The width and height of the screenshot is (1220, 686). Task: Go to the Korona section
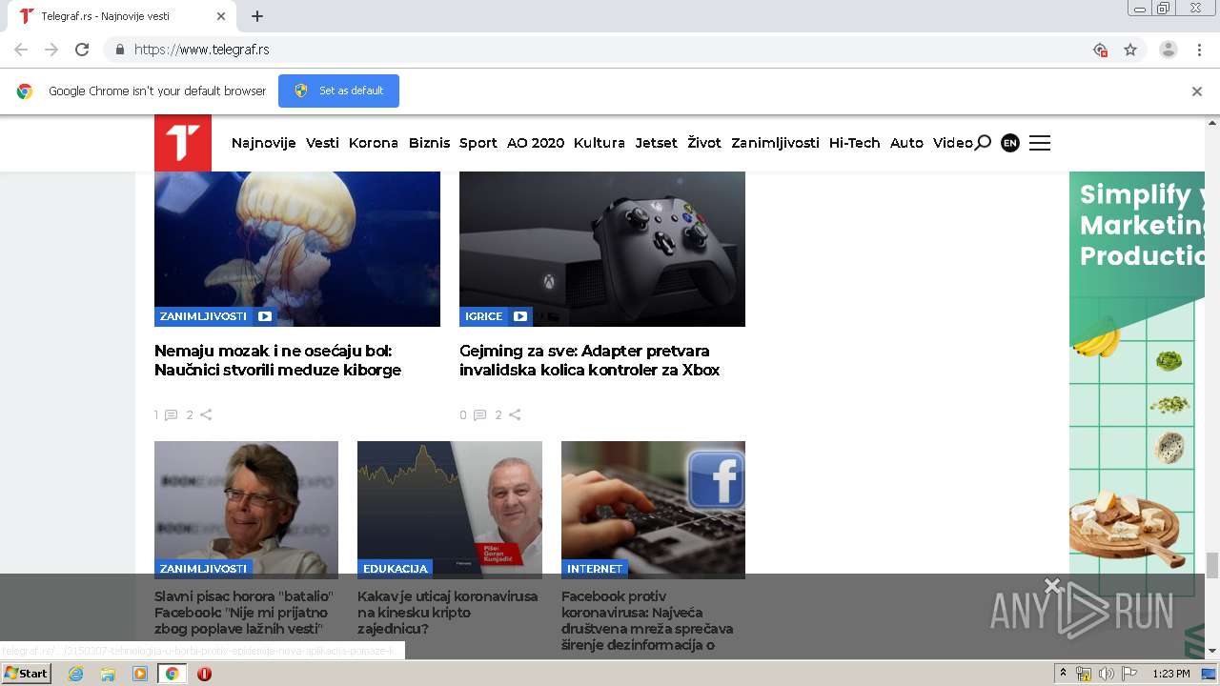click(x=374, y=143)
